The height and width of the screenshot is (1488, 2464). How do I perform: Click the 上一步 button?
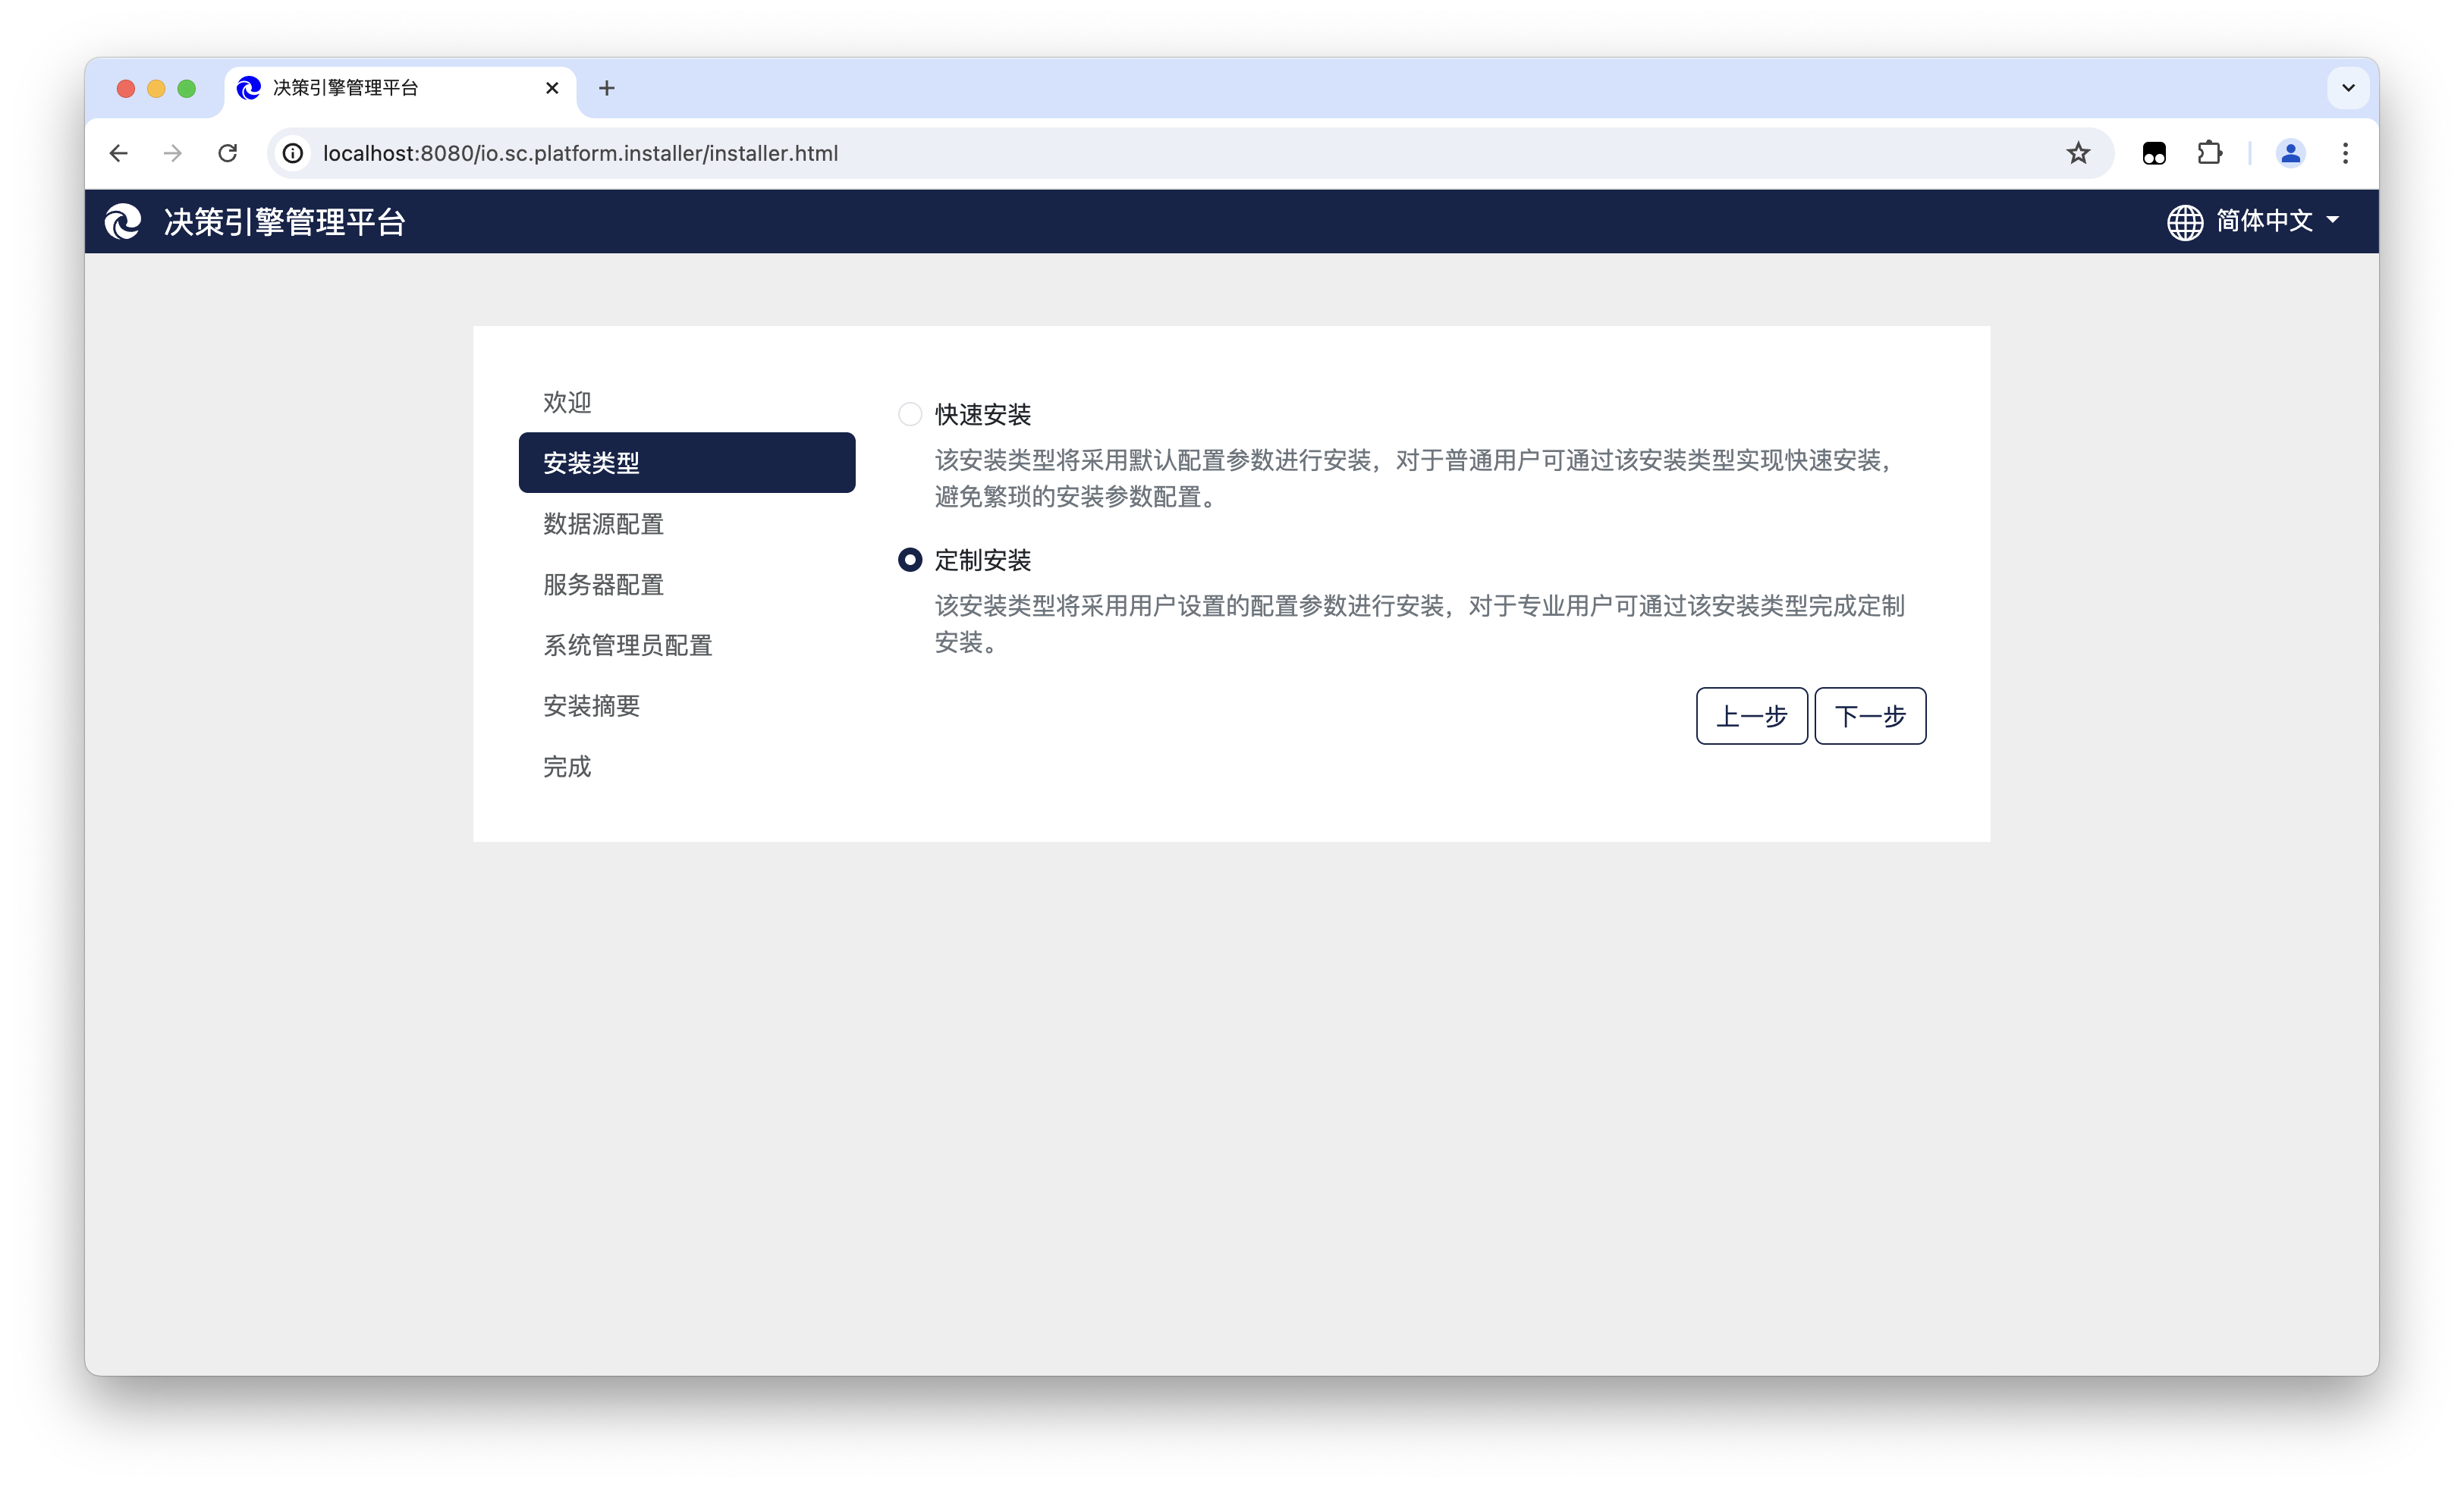1751,716
